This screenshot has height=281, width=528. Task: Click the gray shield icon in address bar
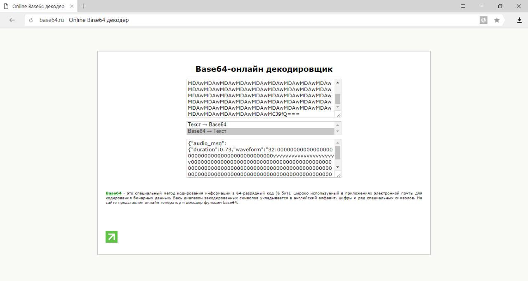(x=483, y=20)
